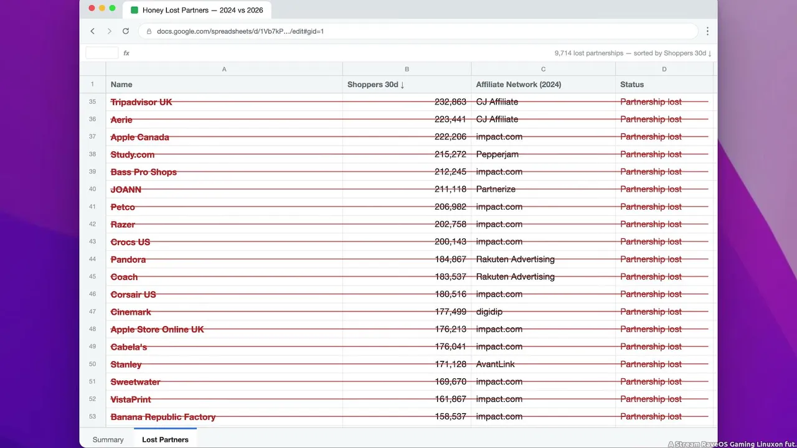797x448 pixels.
Task: Select row 35 header number
Action: point(93,102)
